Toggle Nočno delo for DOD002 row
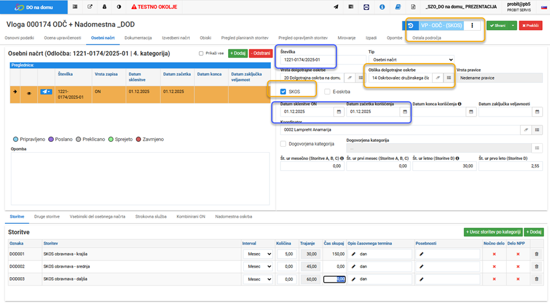550x303 pixels. (494, 267)
